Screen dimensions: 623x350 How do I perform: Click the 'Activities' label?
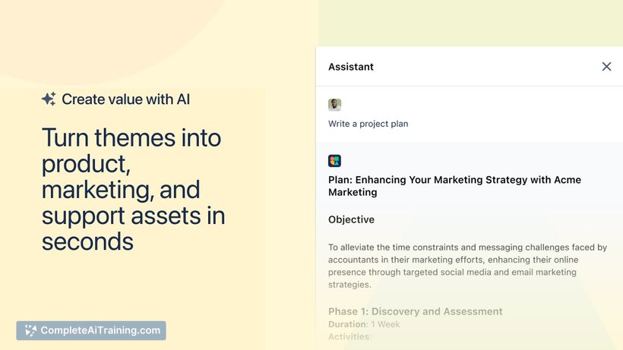pos(349,336)
